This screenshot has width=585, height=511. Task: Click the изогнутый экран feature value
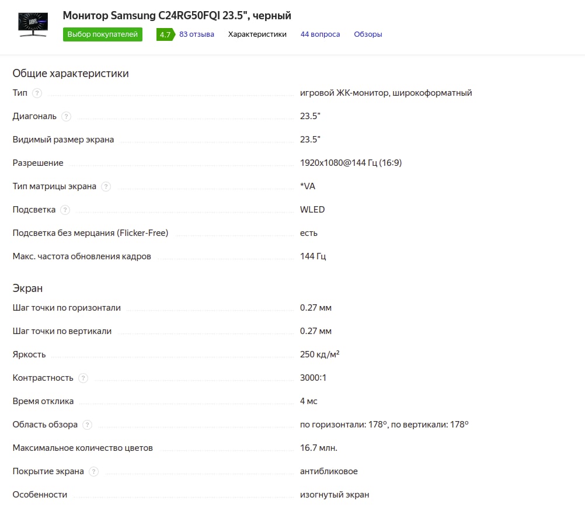pos(335,495)
